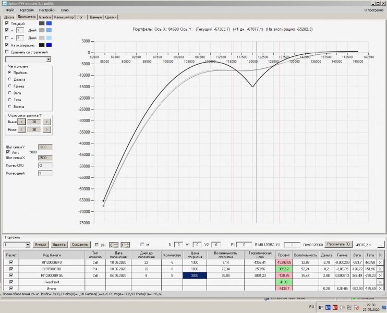Viewport: 387px width, 313px height.
Task: Select the 'Вега' plot option
Action: [x=9, y=93]
